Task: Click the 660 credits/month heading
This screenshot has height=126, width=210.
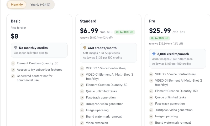Action: point(102,48)
